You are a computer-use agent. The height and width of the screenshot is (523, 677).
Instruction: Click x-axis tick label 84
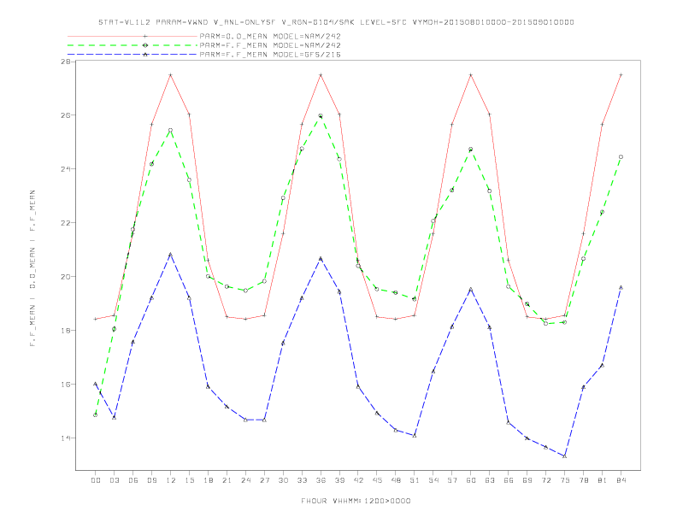621,480
